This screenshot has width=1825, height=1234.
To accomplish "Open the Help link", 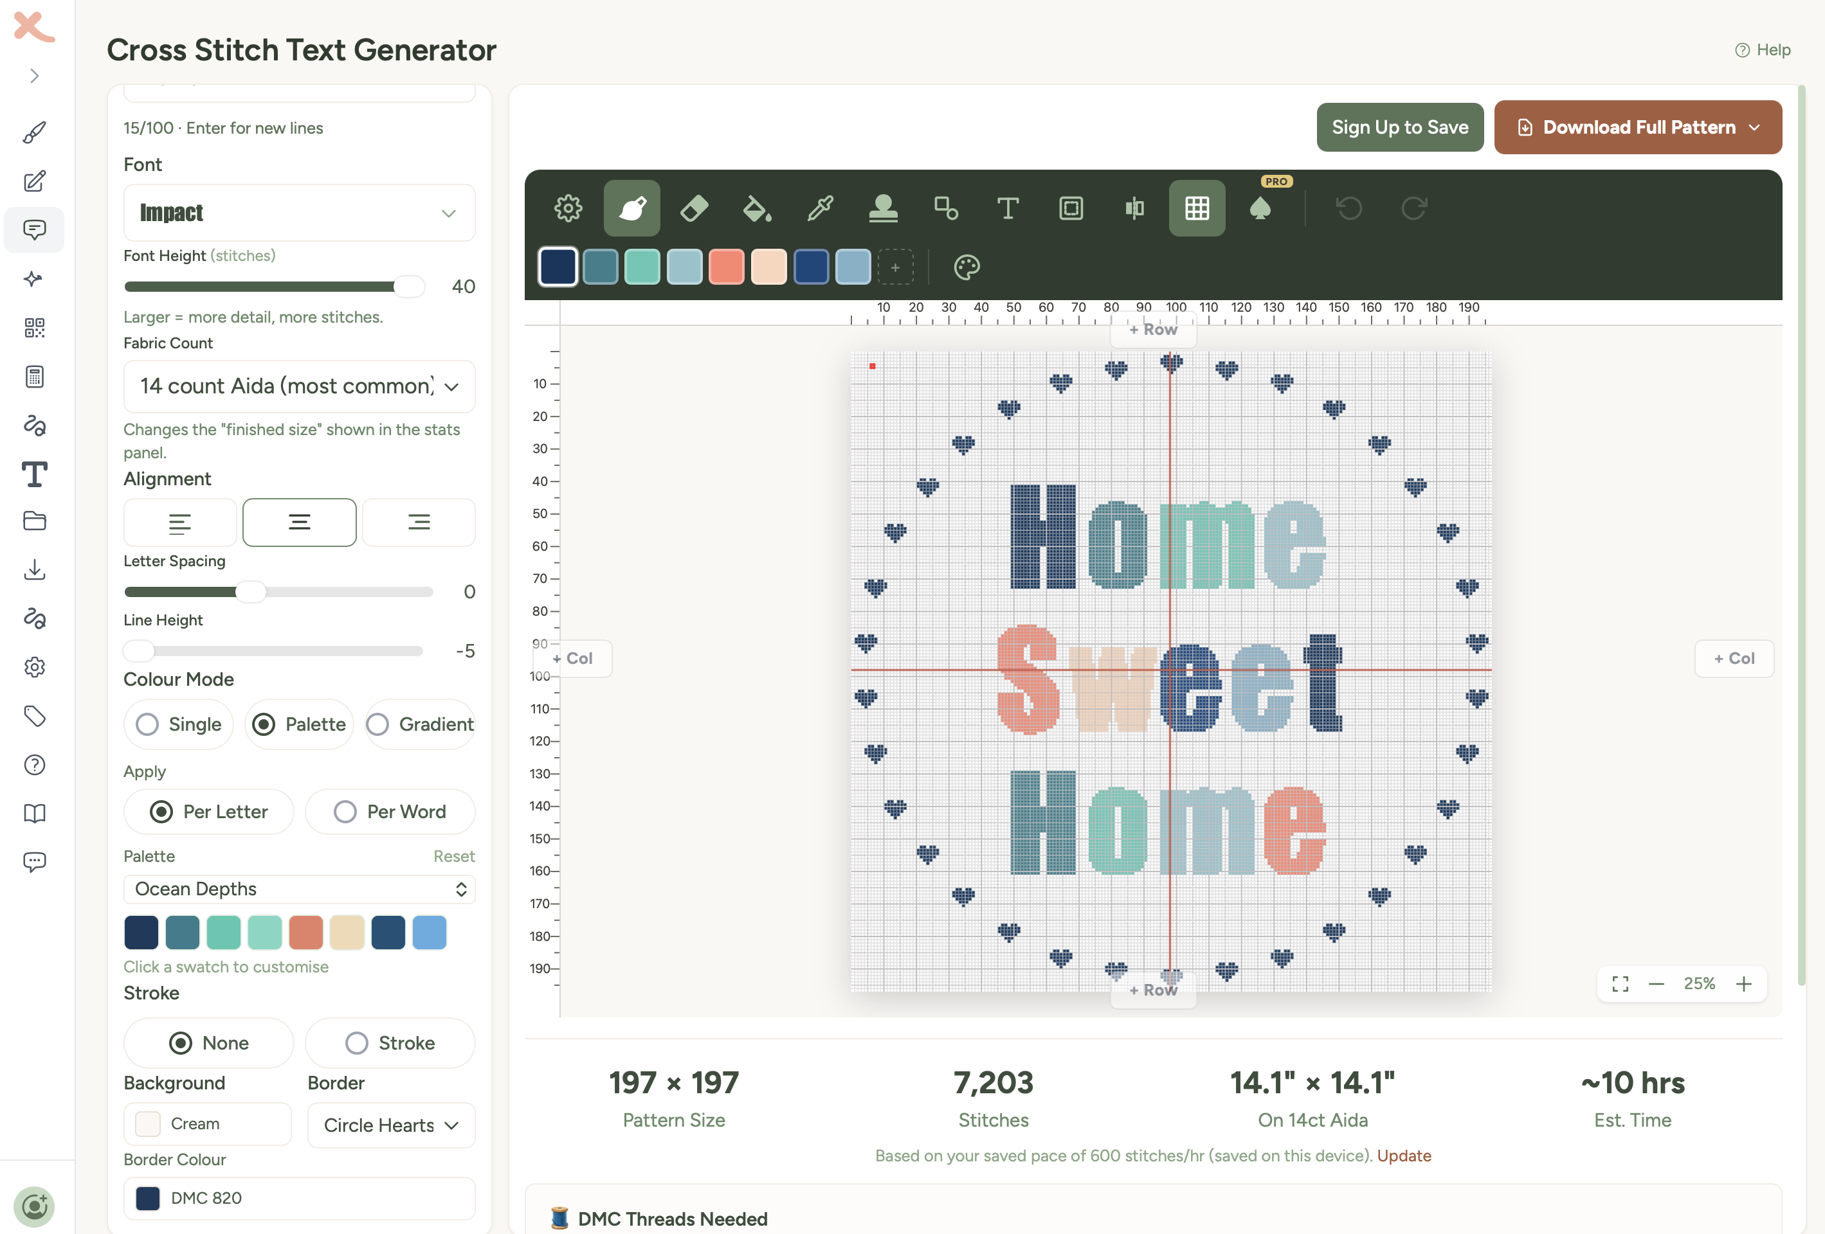I will (1762, 49).
